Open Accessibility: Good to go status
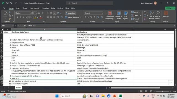 click(x=17, y=92)
